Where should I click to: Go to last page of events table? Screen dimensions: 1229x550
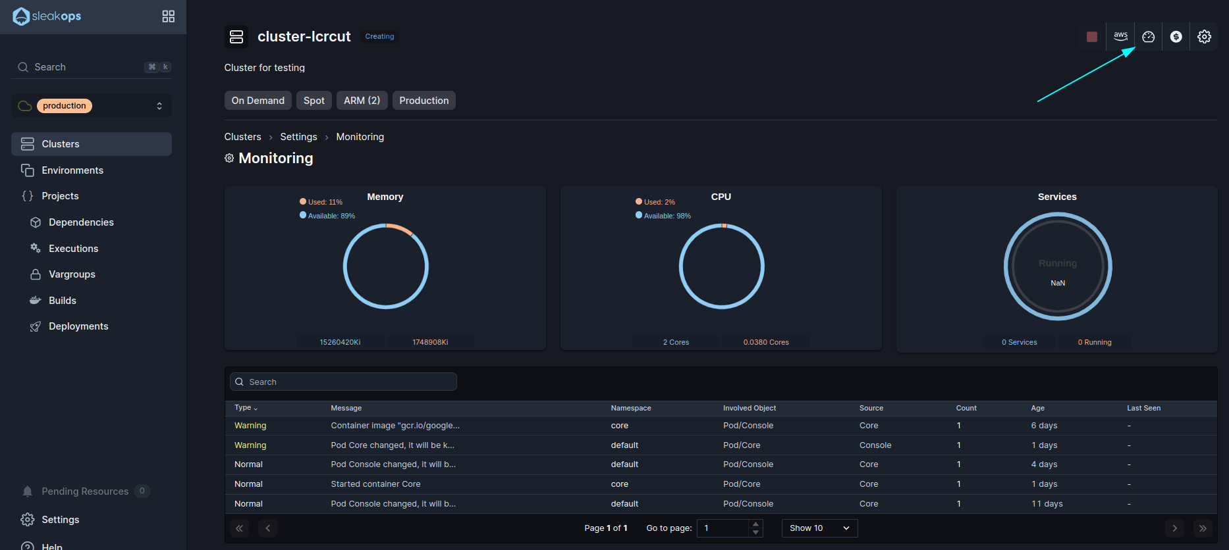[1203, 528]
